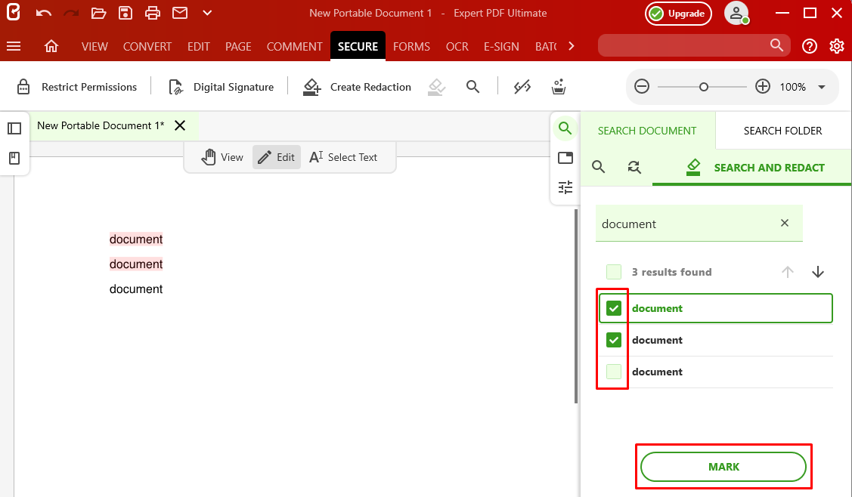Switch to View hand mode
This screenshot has height=497, width=852.
pos(222,157)
